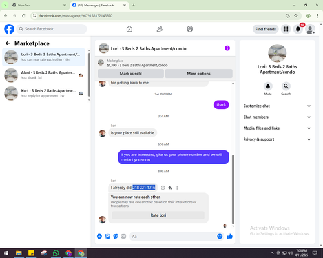Expand the Customize chat section
323x258 pixels.
pos(277,106)
